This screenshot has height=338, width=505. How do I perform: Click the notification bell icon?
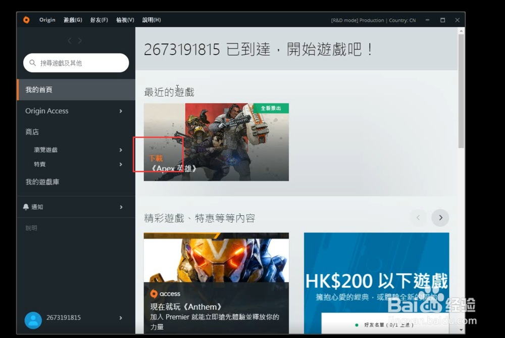pos(26,207)
